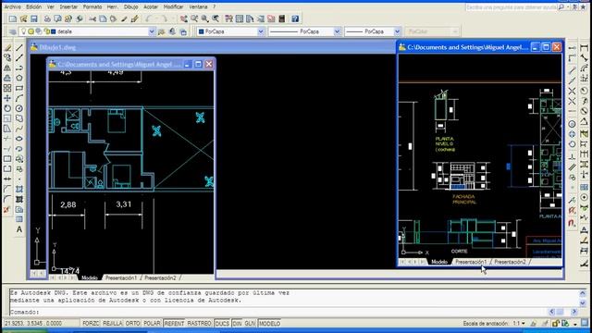The height and width of the screenshot is (333, 592).
Task: Toggle FORZC snap mode
Action: click(x=91, y=324)
